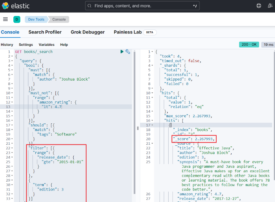
Task: Go to Dev Tools breadcrumb
Action: pos(36,19)
